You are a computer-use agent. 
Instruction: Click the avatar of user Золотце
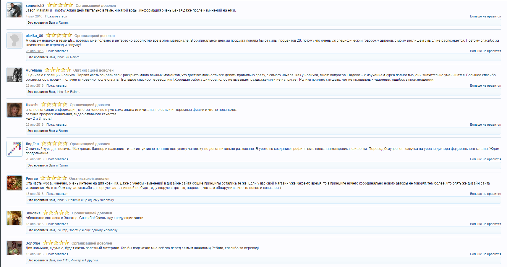(14, 248)
